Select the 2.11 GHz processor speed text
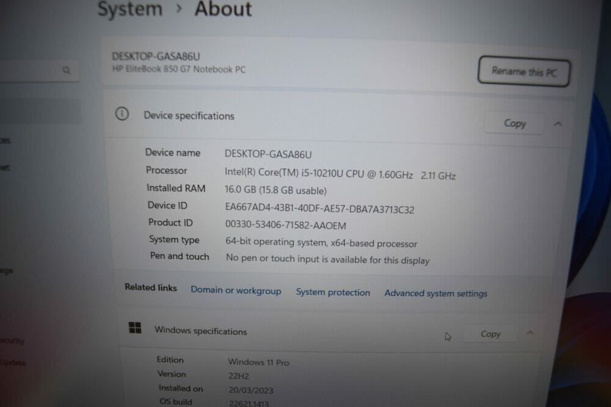The height and width of the screenshot is (407, 611). (x=438, y=176)
